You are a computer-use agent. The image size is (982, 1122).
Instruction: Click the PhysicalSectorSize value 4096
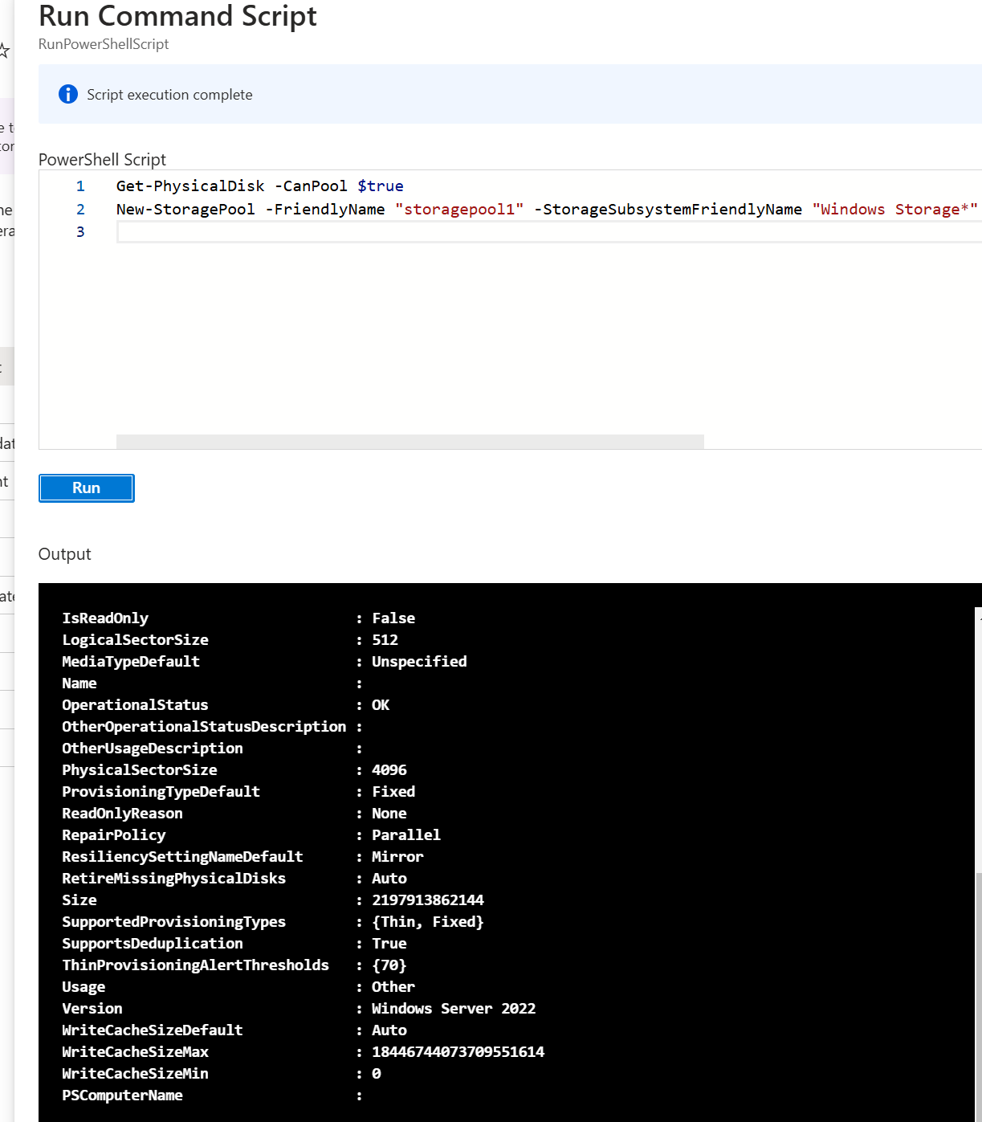(x=389, y=770)
